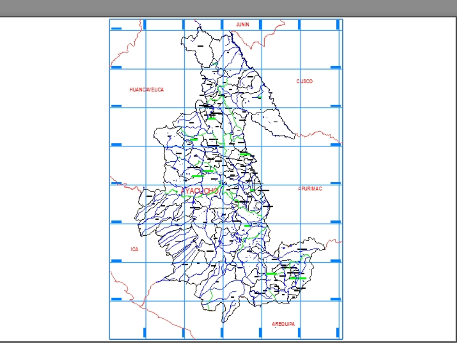
Task: Select the APURIMAC region label
Action: 310,188
